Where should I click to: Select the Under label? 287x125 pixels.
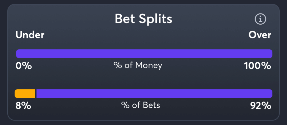coord(30,35)
